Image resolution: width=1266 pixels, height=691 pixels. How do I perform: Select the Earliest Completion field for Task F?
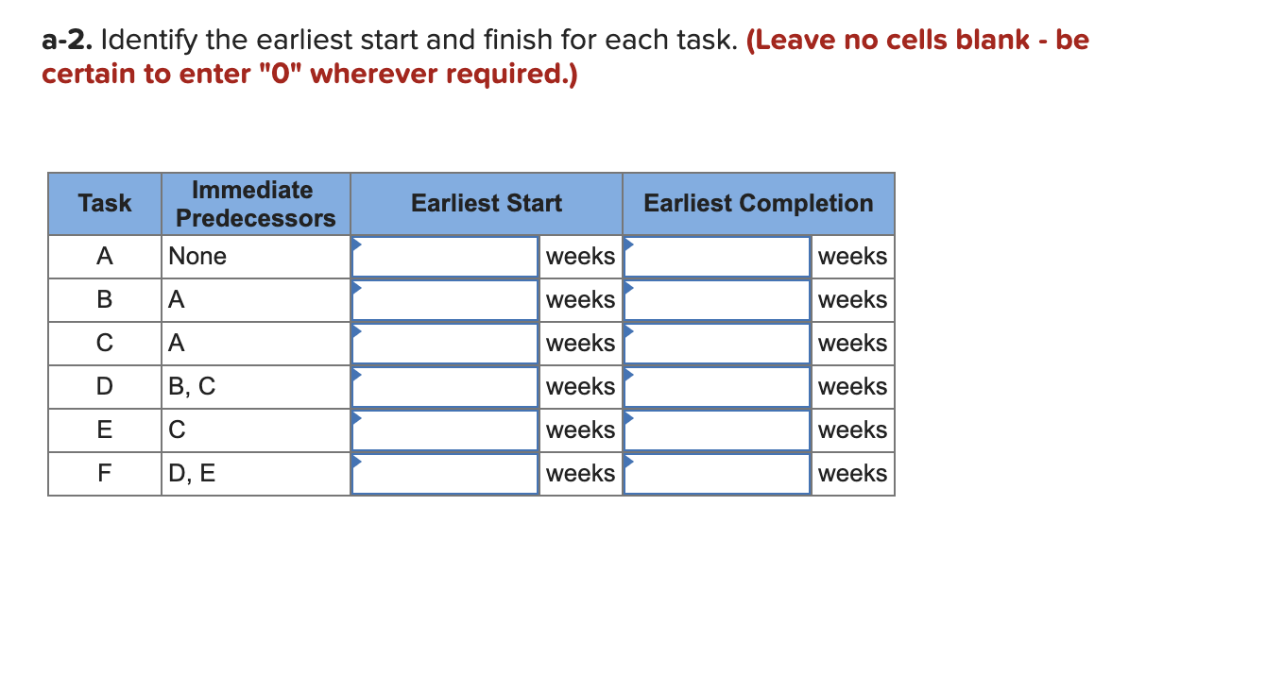point(716,473)
